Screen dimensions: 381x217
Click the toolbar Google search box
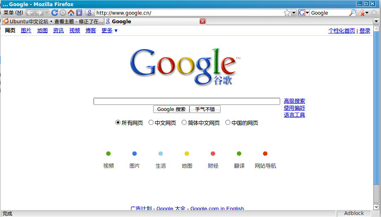(329, 13)
